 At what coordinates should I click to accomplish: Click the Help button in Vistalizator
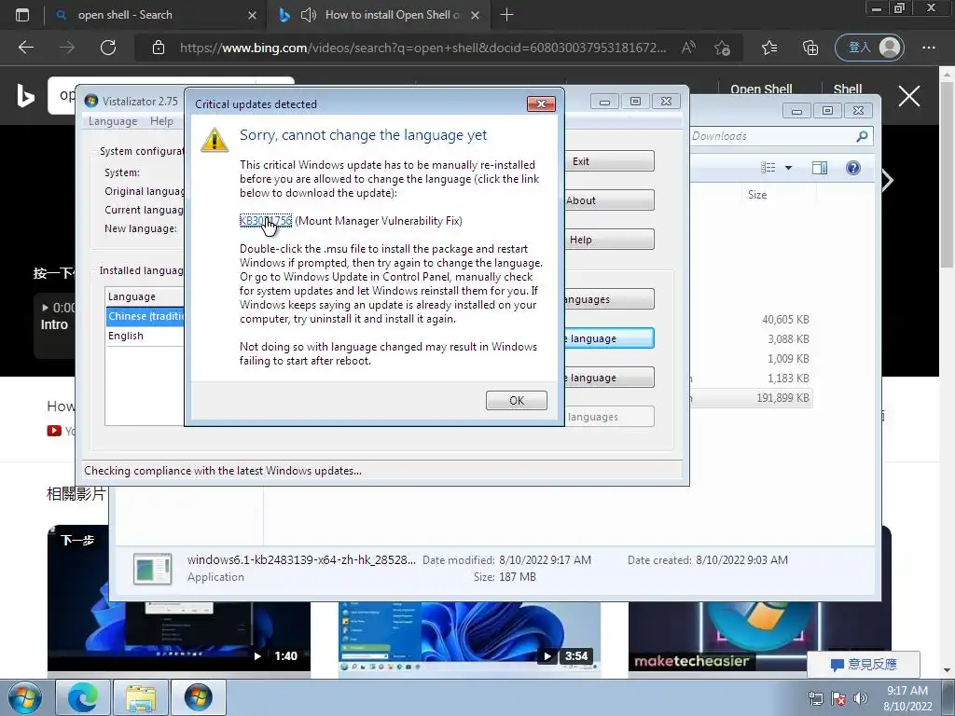609,240
